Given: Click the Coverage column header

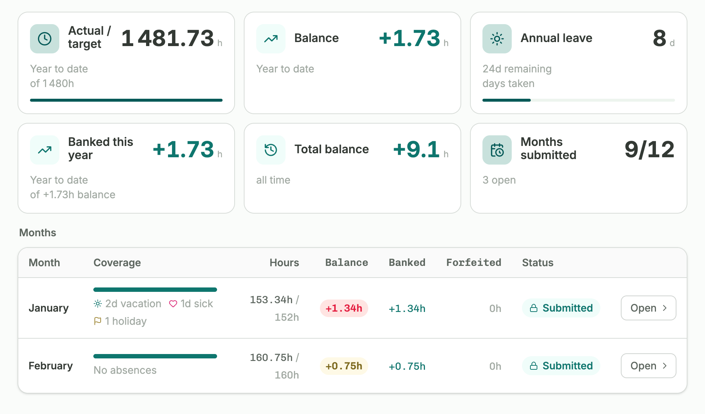Looking at the screenshot, I should [117, 263].
